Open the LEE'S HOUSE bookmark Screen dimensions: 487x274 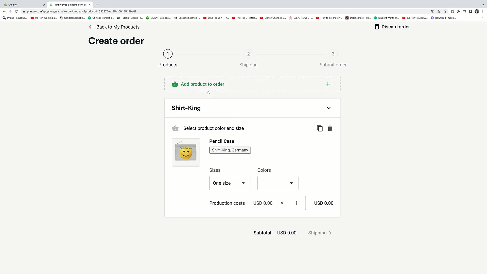(301, 18)
